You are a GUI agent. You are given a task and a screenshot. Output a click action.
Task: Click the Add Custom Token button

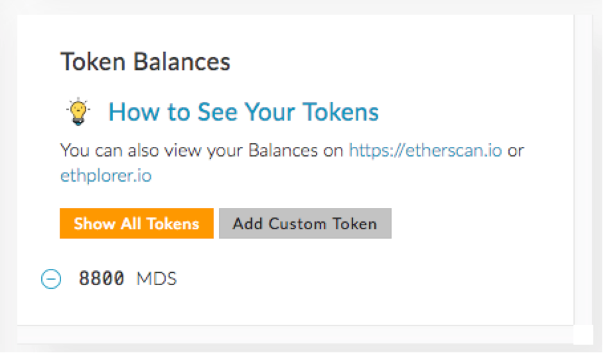[x=304, y=223]
